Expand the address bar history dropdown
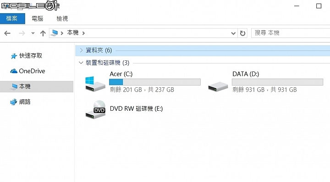This screenshot has height=182, width=330. (233, 33)
